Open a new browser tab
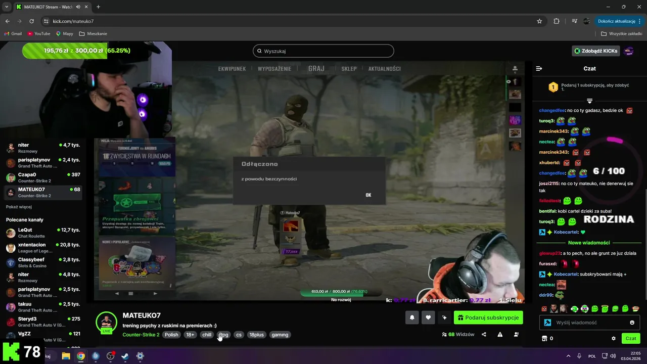647x364 pixels. click(x=98, y=7)
